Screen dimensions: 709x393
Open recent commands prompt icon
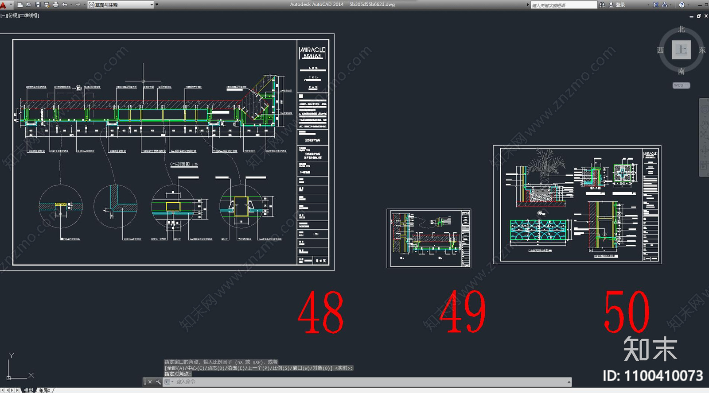click(x=168, y=382)
